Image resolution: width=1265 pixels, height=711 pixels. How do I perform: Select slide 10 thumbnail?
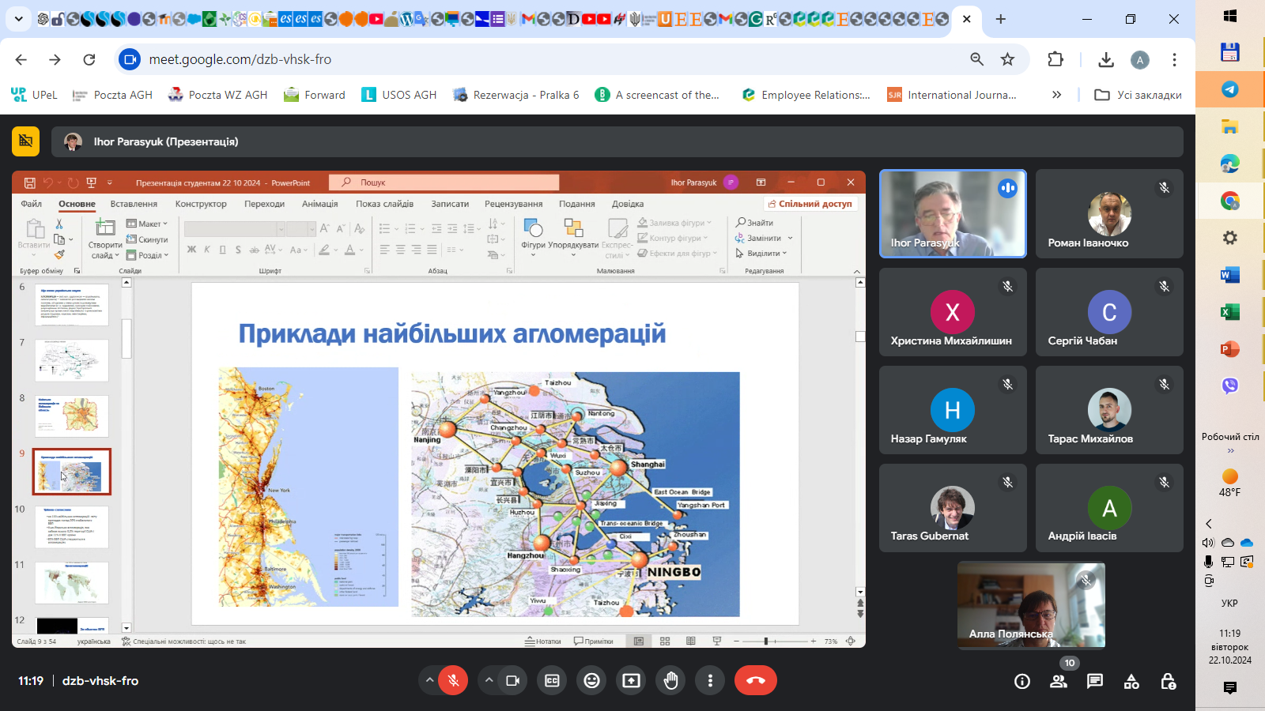(x=72, y=527)
